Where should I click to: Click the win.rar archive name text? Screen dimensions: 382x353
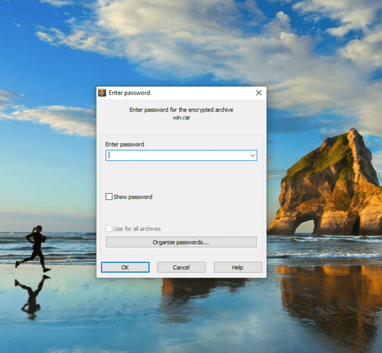coord(181,118)
